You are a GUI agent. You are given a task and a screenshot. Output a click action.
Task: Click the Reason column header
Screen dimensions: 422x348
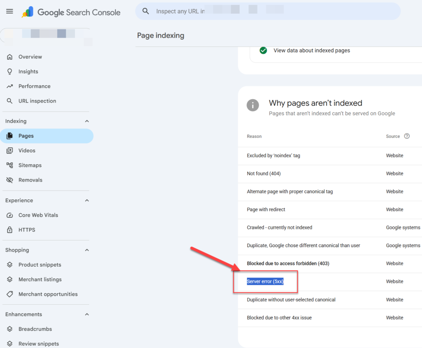point(254,136)
